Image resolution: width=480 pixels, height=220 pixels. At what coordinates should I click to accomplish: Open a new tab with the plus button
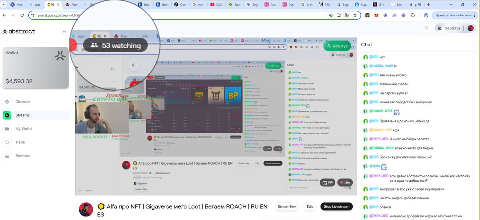(x=429, y=5)
